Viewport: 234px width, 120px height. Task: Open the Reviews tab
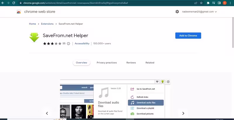[131, 63]
